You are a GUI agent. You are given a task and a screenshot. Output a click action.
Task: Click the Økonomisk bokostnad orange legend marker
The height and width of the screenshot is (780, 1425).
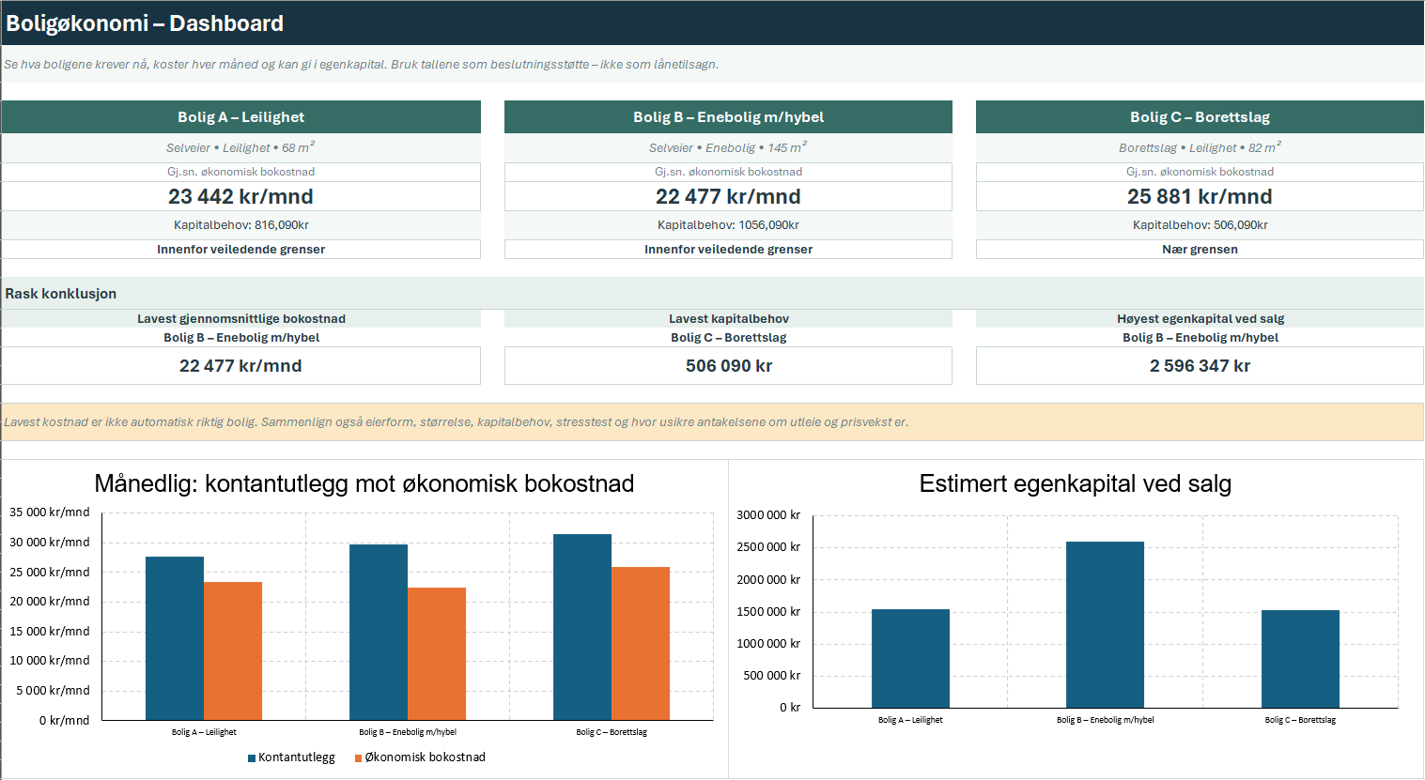[358, 758]
